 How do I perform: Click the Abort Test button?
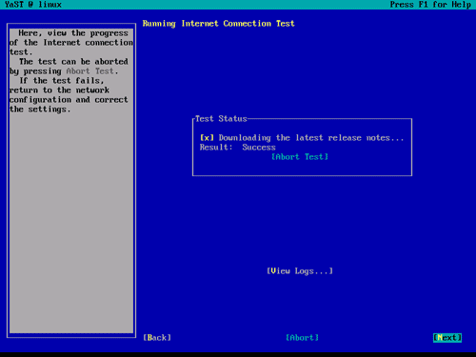(x=300, y=157)
